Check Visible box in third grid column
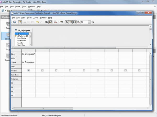Image resolution: width=157 pixels, height=117 pixels. tap(56, 70)
